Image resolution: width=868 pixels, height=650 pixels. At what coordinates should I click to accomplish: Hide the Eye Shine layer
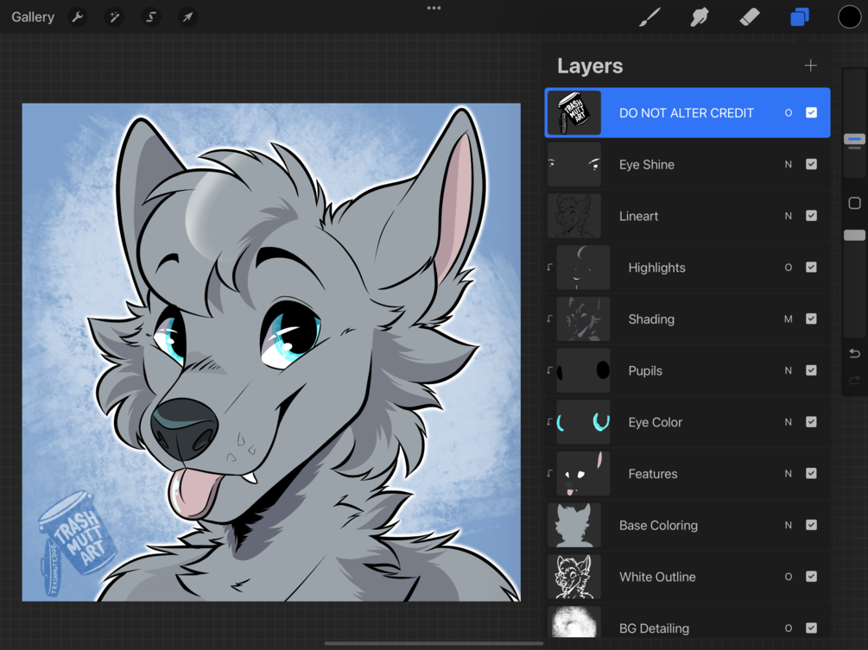811,164
